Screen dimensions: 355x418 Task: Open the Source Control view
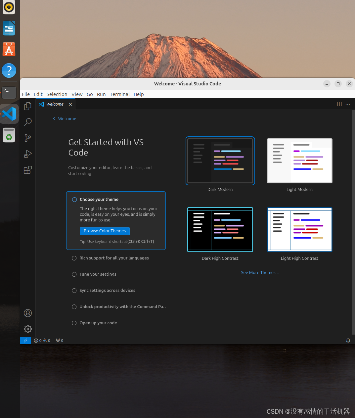tap(28, 138)
